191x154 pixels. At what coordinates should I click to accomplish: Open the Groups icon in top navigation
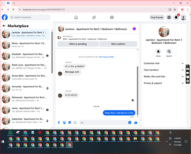click(112, 17)
